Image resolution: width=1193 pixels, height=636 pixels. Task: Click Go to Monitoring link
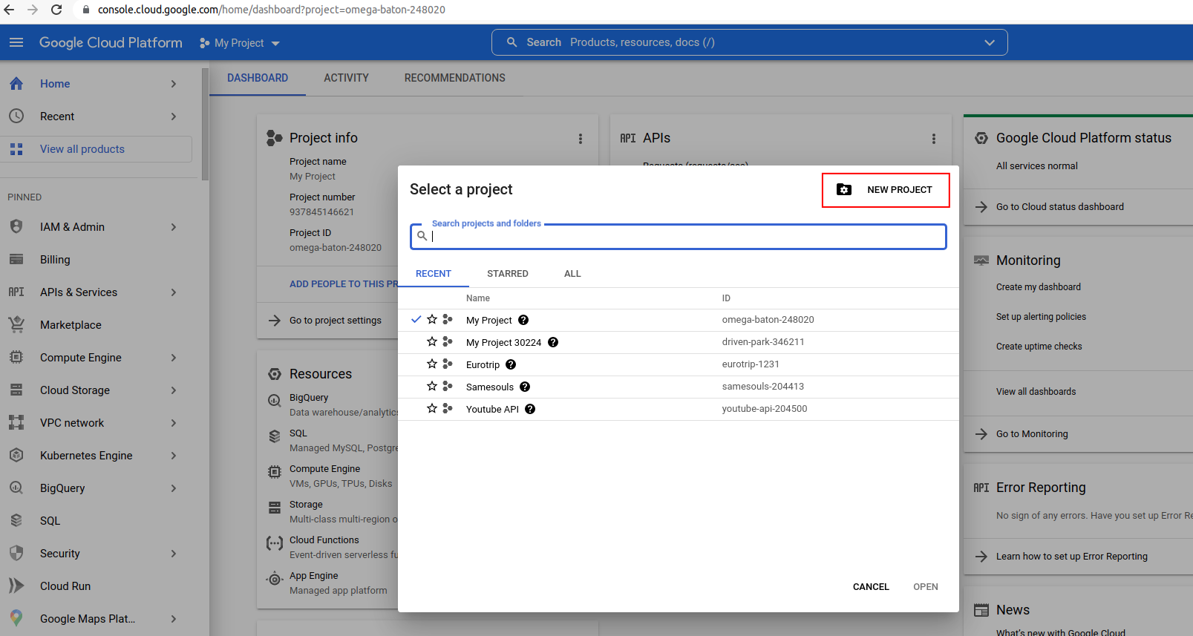click(x=1032, y=434)
